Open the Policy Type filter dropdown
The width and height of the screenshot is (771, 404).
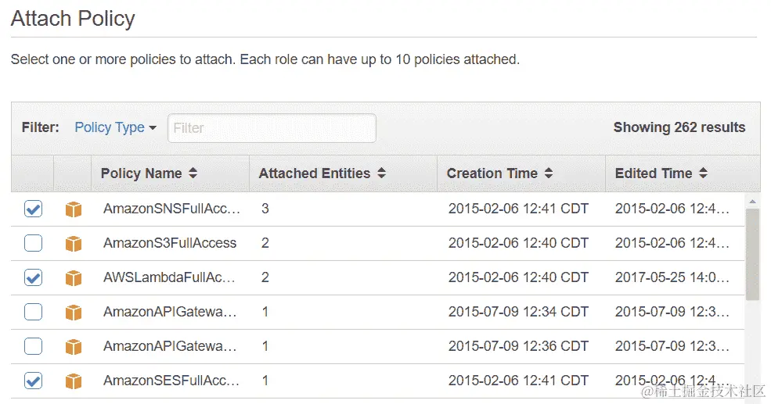[x=115, y=127]
